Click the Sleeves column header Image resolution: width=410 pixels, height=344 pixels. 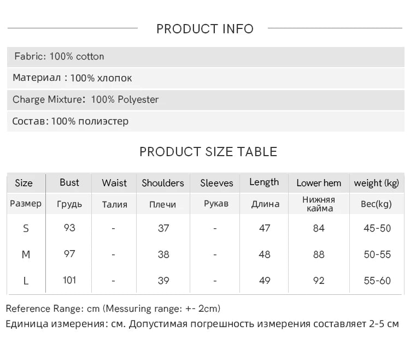(x=216, y=183)
